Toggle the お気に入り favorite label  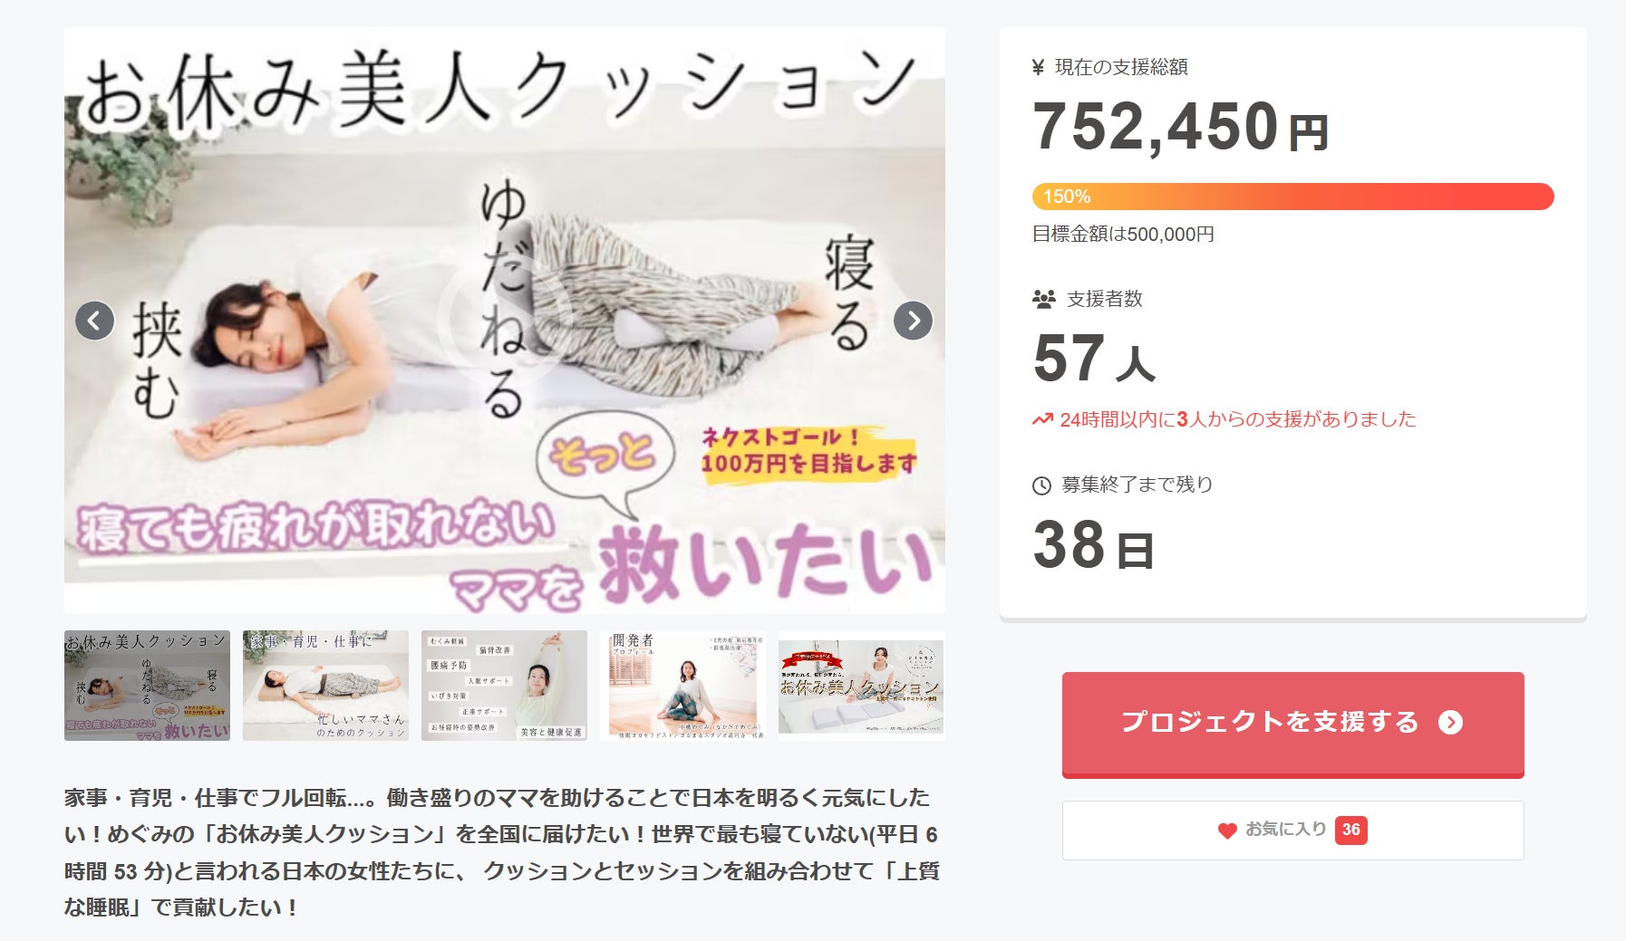click(1285, 830)
